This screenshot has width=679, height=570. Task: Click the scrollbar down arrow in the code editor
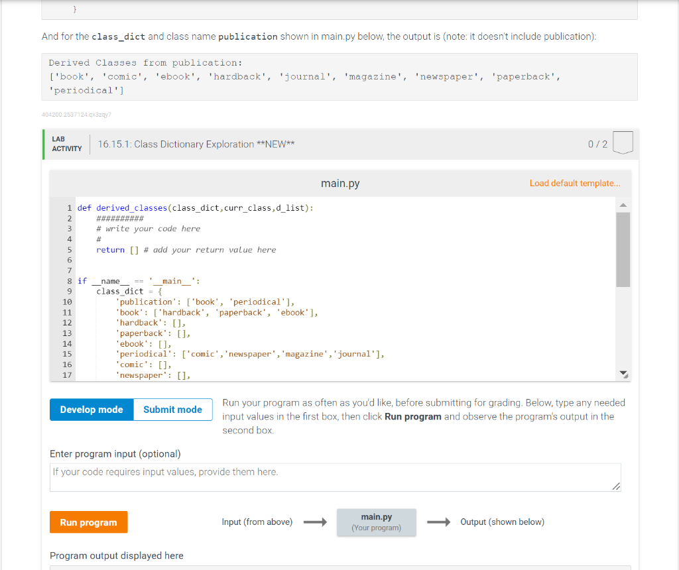pos(623,374)
